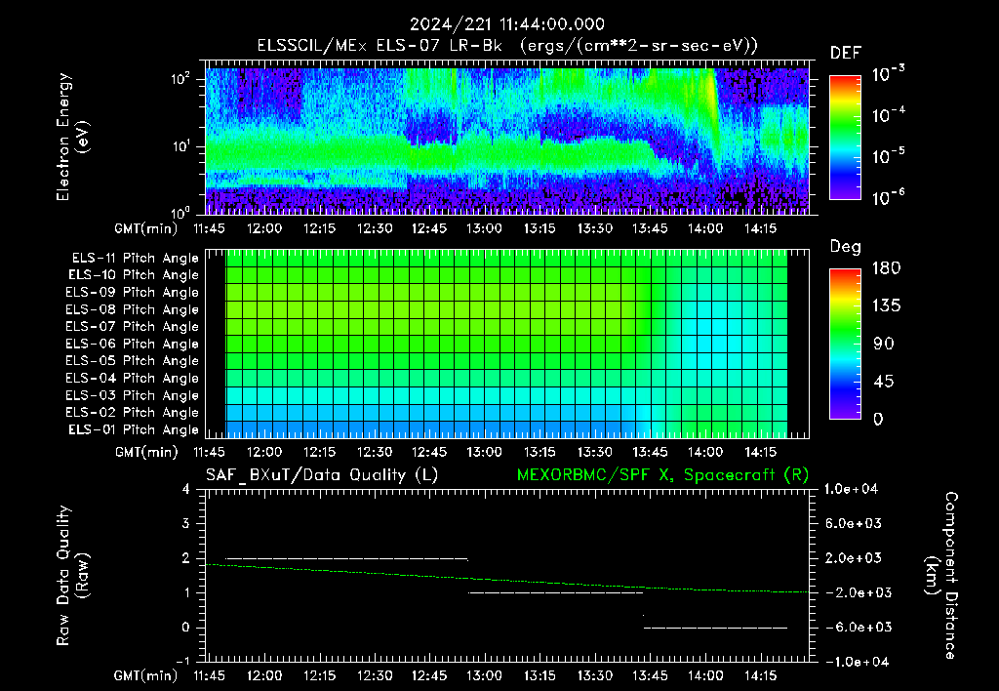Click the DEF color bar legend
This screenshot has height=691, width=999.
click(x=845, y=137)
